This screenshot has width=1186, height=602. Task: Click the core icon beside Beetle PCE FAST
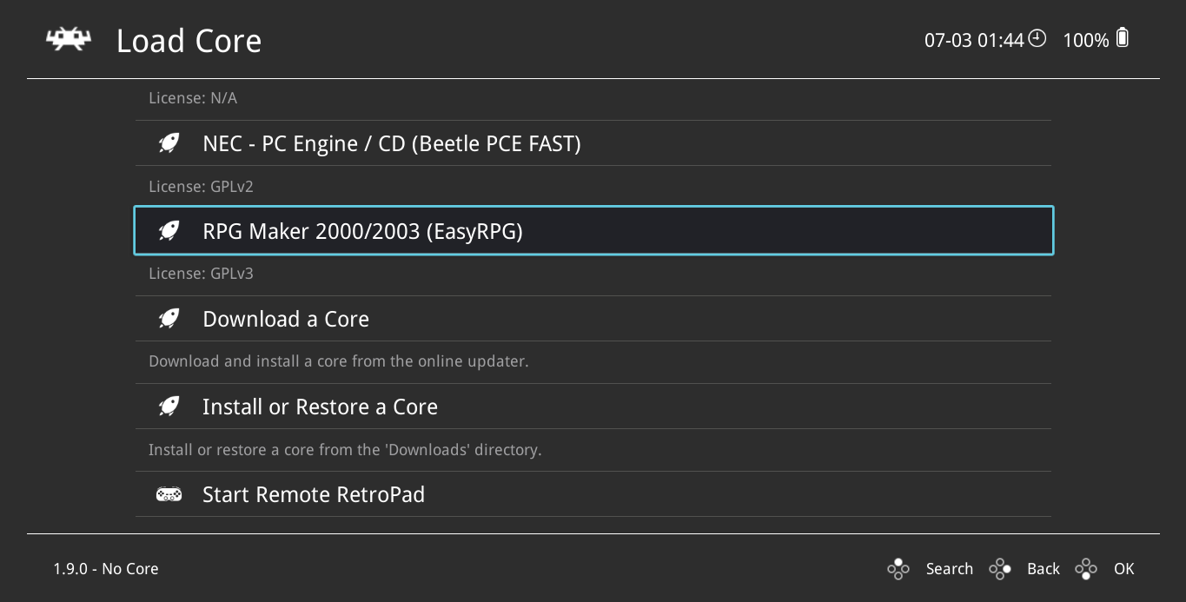169,142
